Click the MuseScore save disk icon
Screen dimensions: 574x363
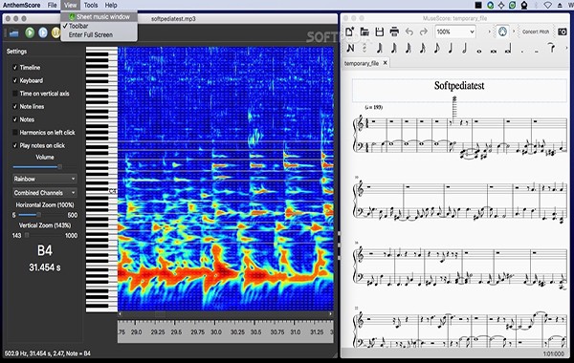(380, 32)
